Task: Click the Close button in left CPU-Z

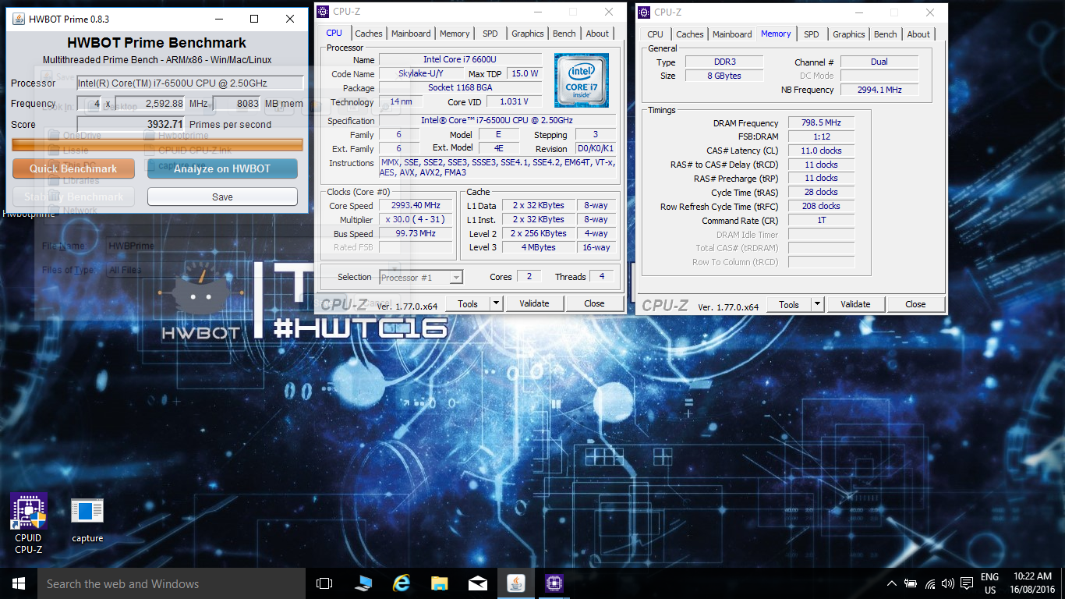Action: tap(594, 303)
